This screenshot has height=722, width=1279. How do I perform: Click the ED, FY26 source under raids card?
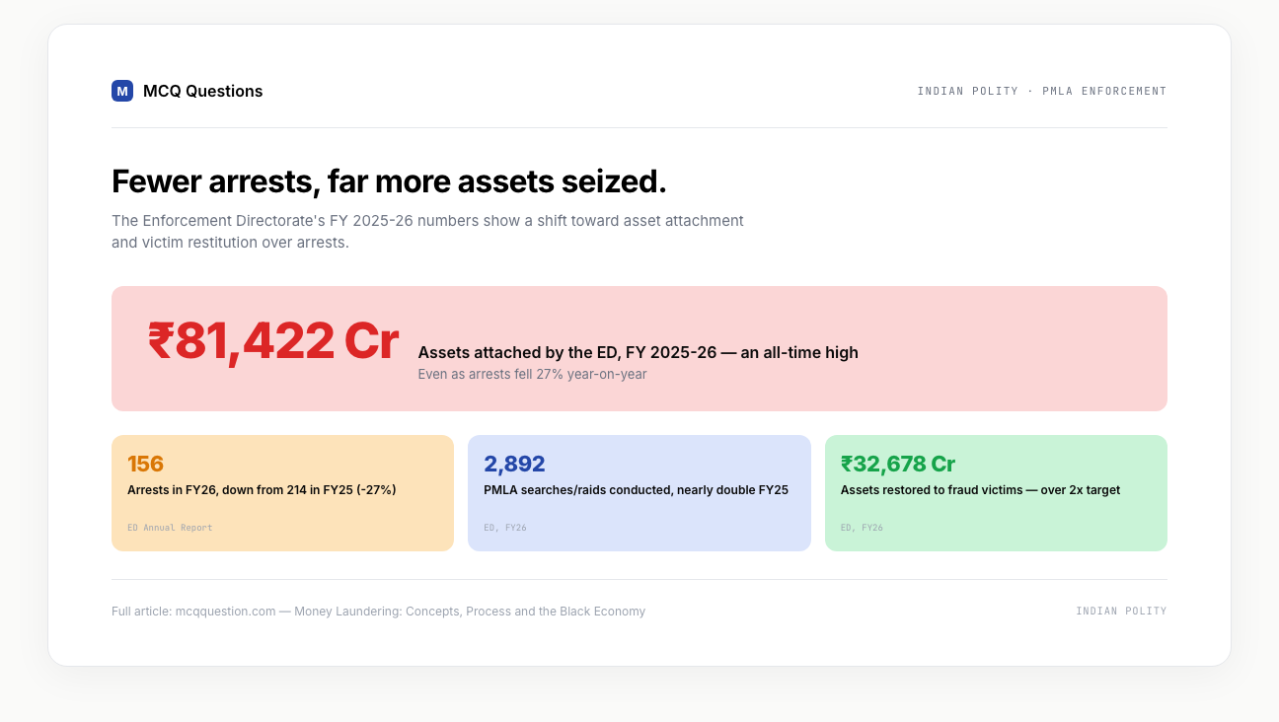coord(505,528)
